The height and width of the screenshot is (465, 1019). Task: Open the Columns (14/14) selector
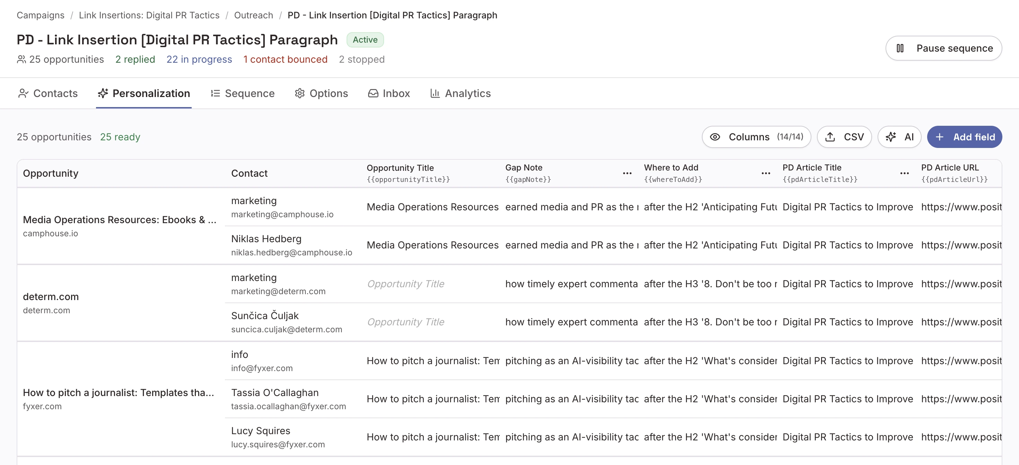coord(756,137)
